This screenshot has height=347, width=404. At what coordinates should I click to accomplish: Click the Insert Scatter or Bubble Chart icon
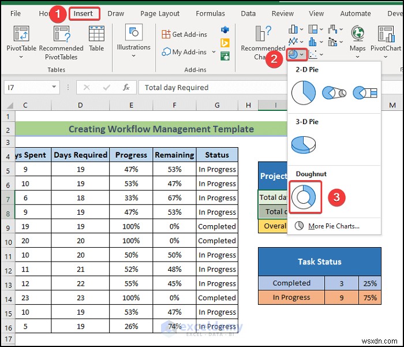[313, 54]
